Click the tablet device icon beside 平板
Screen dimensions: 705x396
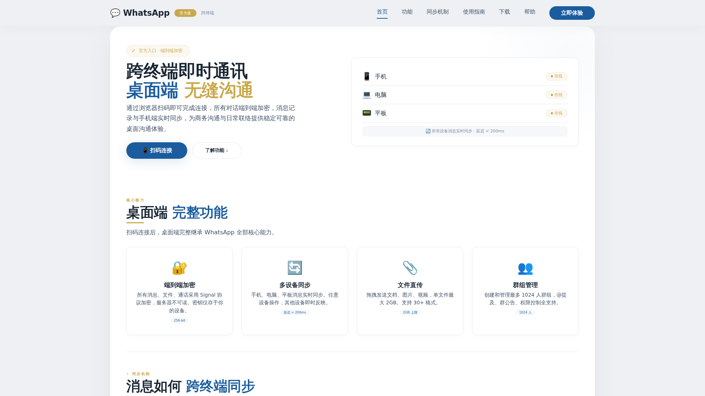pos(366,113)
